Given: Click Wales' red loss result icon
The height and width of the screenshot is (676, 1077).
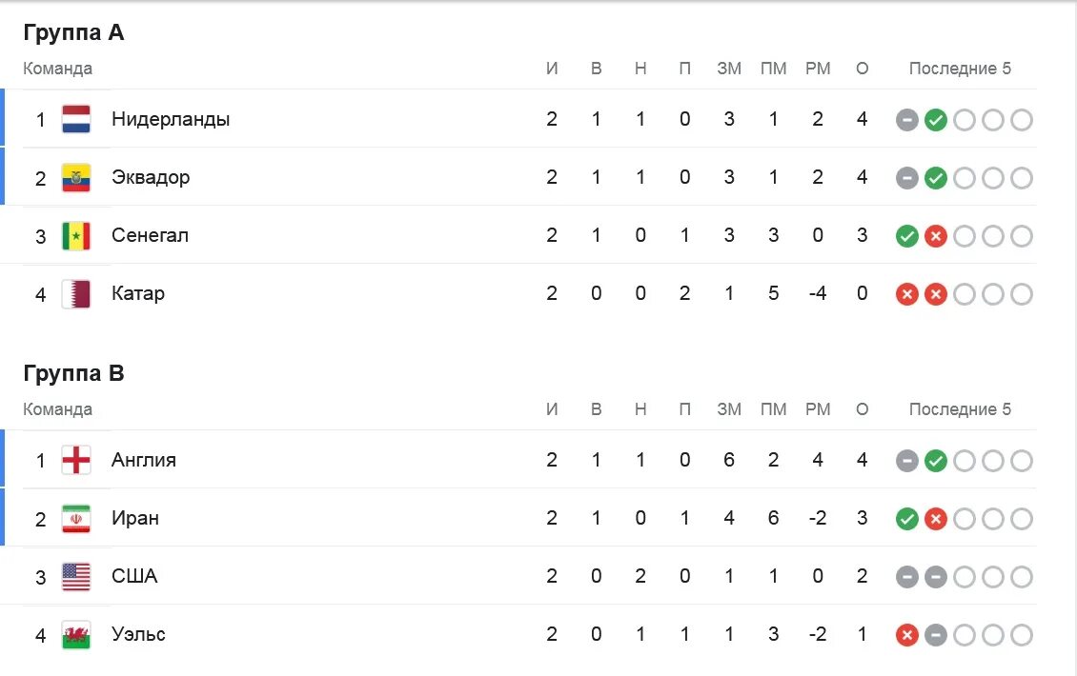Looking at the screenshot, I should 906,635.
